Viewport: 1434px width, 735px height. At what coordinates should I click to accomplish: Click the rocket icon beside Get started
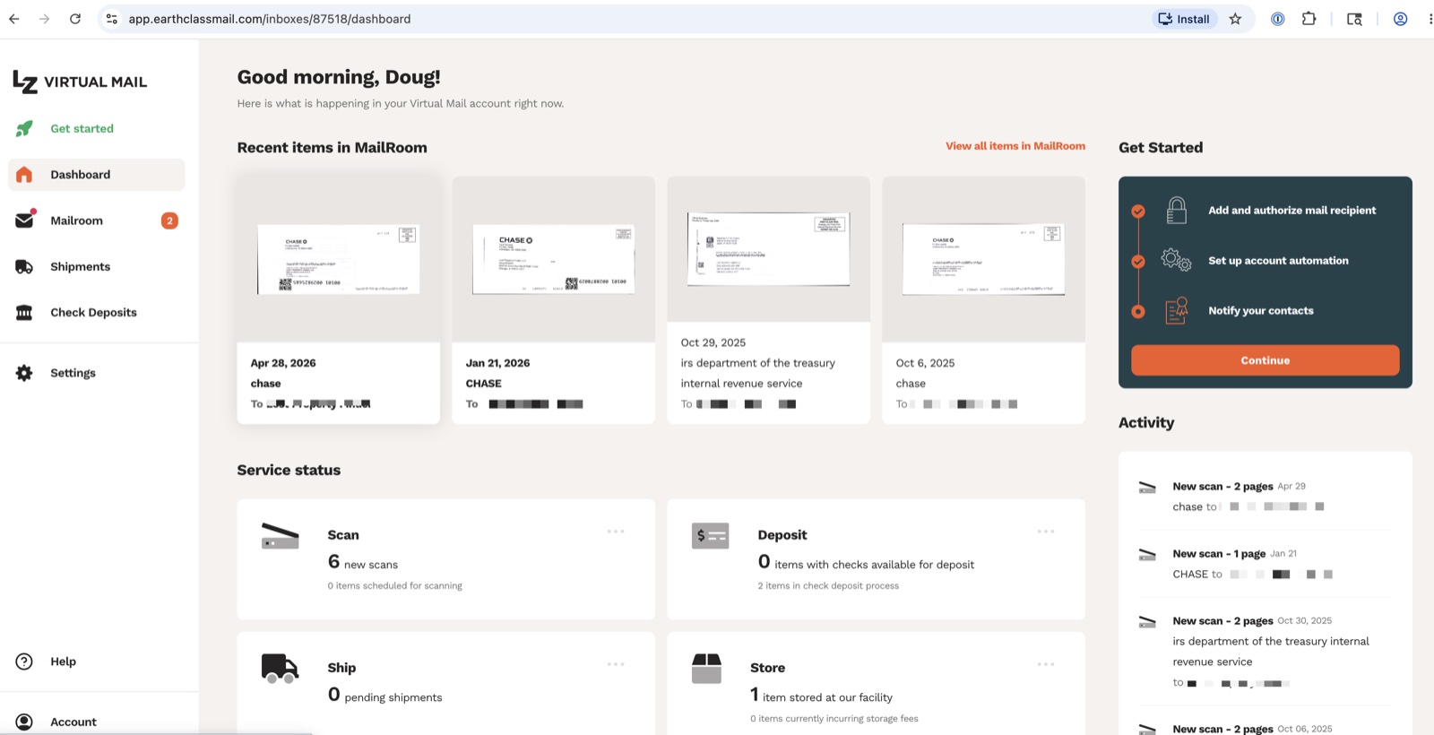point(24,129)
